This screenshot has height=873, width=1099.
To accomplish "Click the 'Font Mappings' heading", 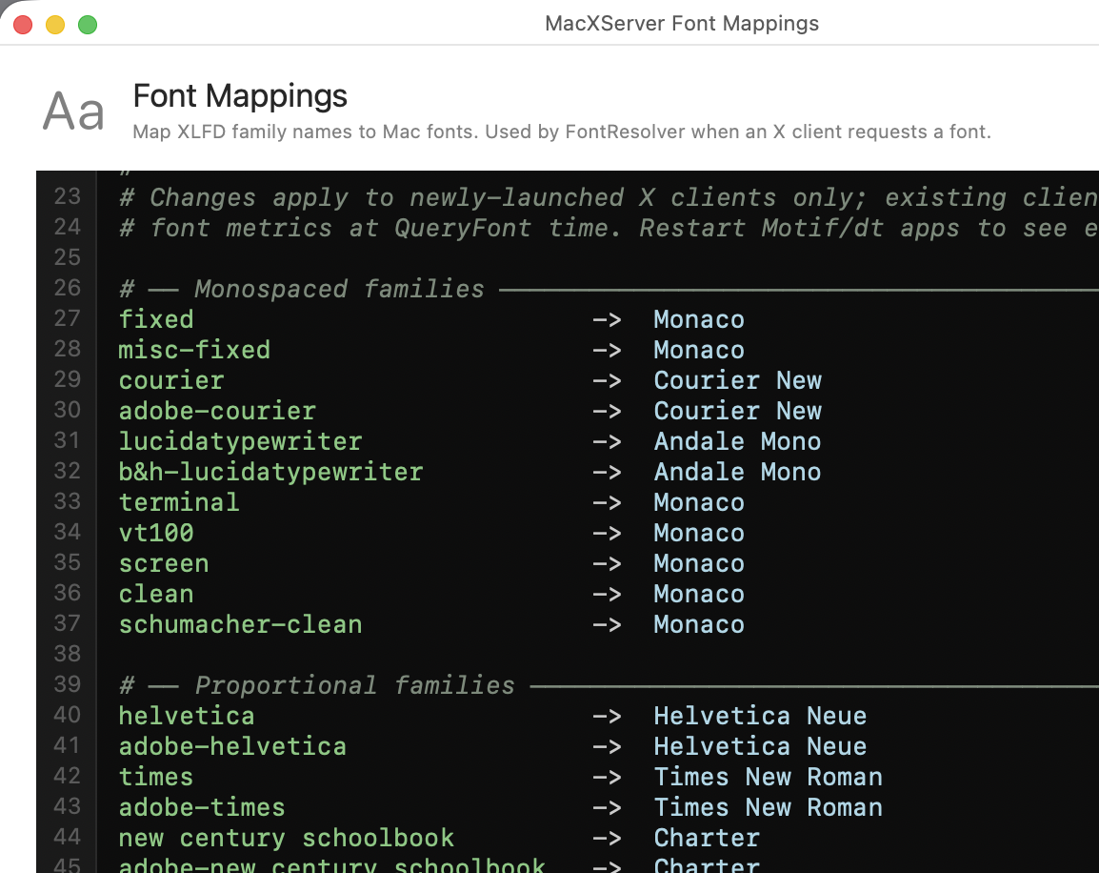I will point(240,96).
